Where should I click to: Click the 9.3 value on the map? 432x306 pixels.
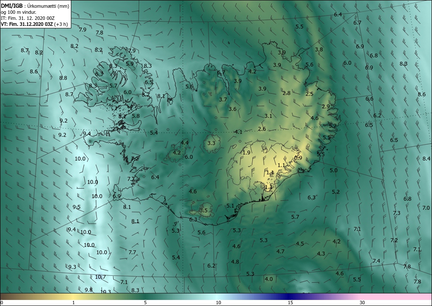click(x=72, y=267)
